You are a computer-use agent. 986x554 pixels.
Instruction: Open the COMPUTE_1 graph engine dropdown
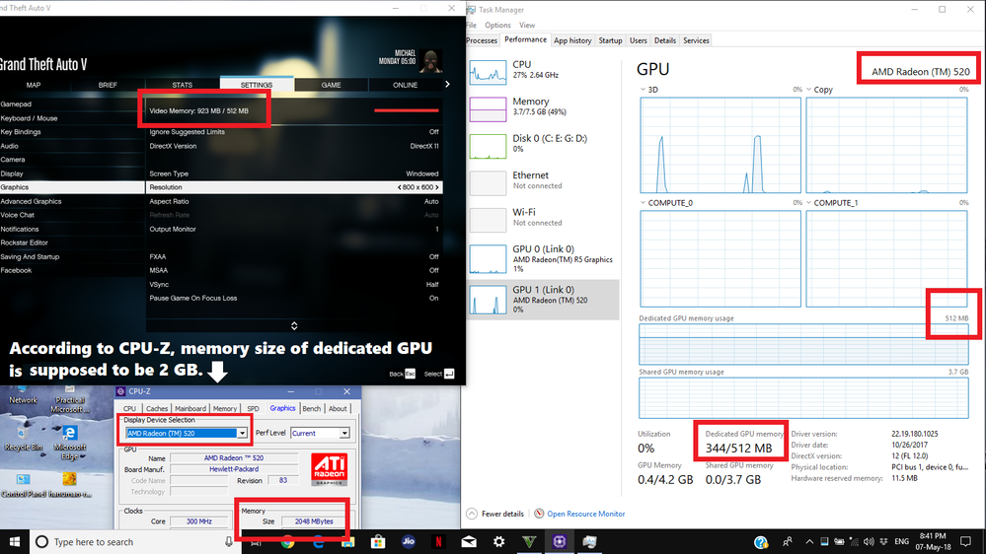808,202
